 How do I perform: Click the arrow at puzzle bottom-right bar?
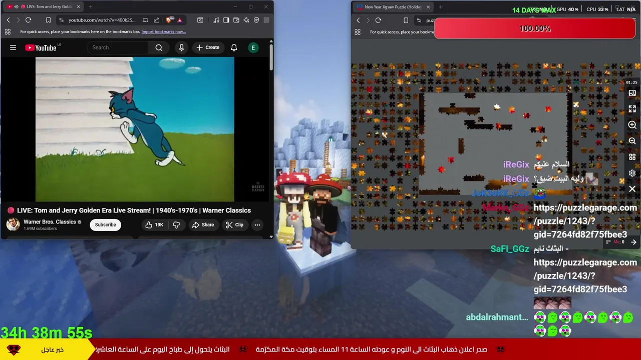633,242
